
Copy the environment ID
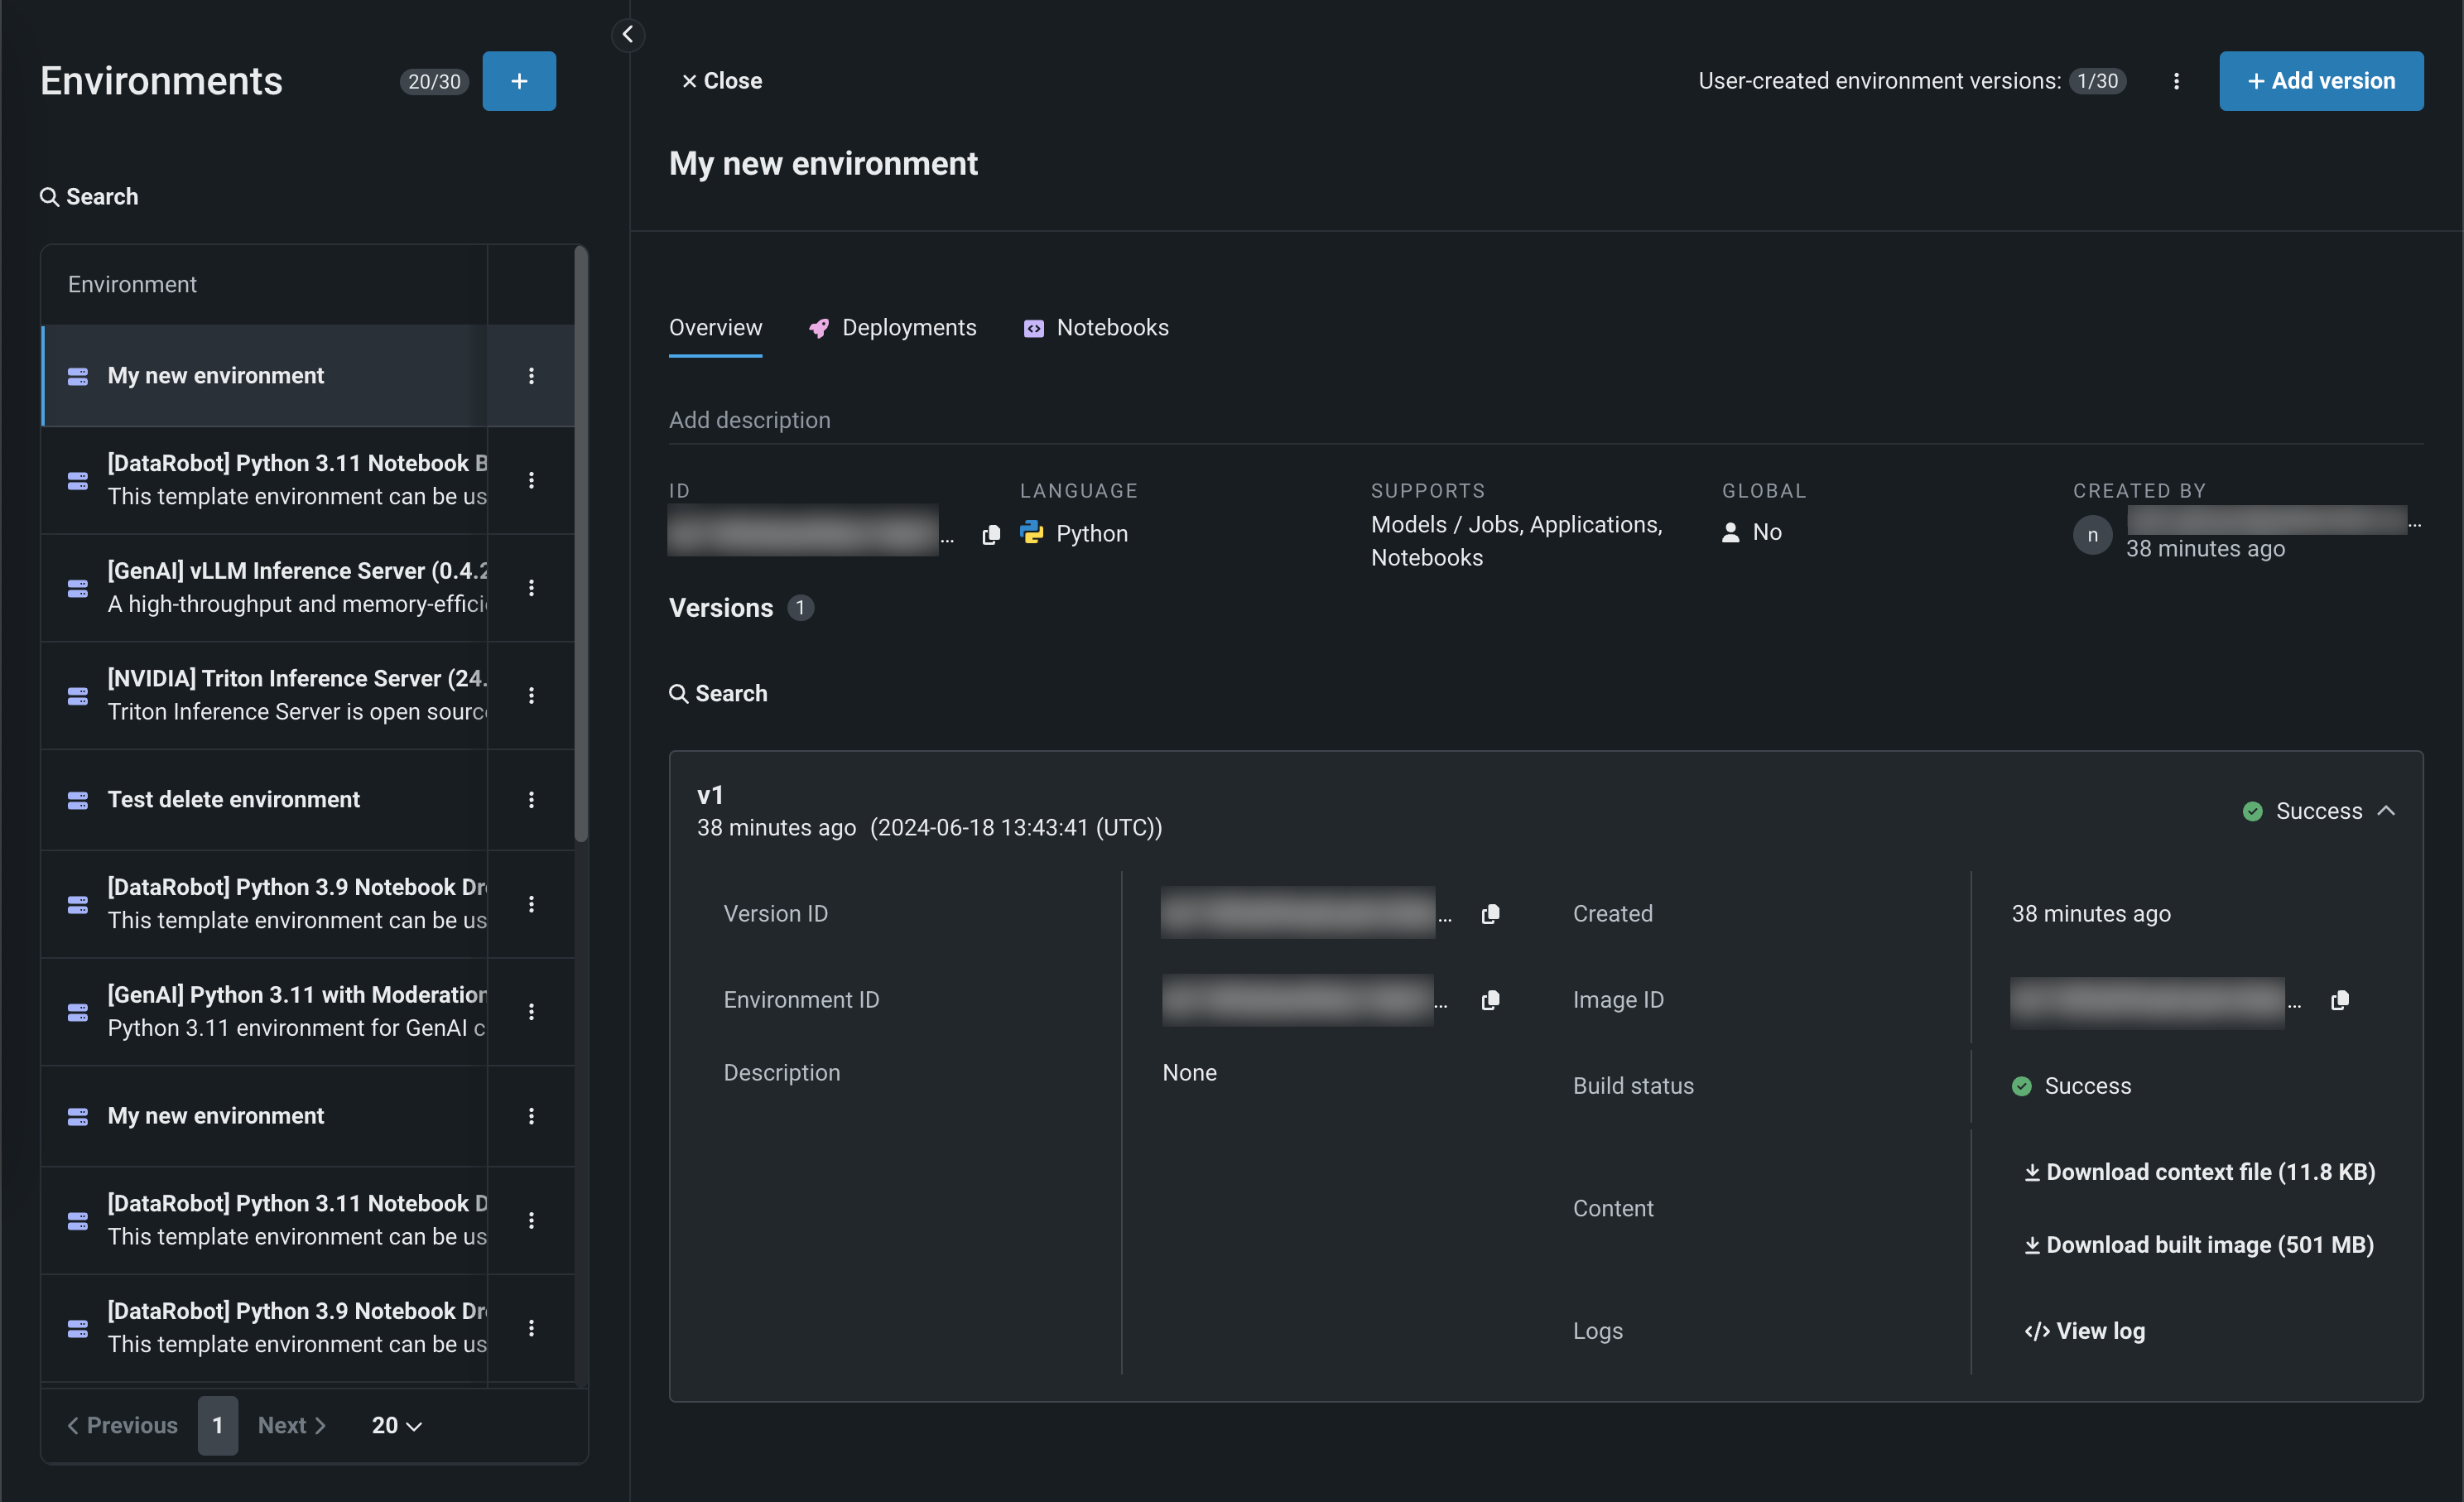(990, 535)
